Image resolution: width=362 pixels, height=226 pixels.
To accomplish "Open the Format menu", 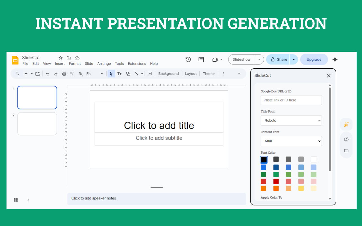I will click(75, 64).
